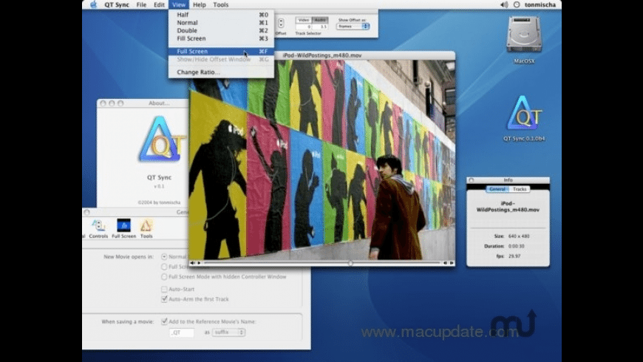Switch to General tab in Info window
Viewport: 643px width, 362px height.
497,189
